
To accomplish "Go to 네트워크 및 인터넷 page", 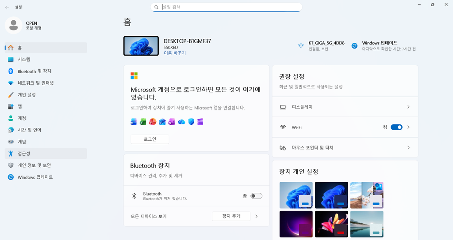I will 46,83.
